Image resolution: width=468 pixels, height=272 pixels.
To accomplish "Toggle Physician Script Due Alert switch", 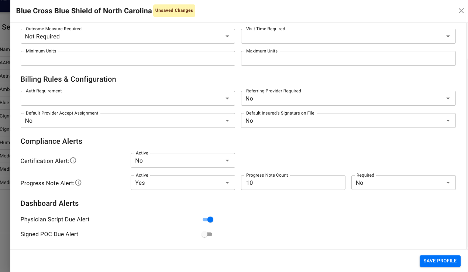I will (208, 220).
